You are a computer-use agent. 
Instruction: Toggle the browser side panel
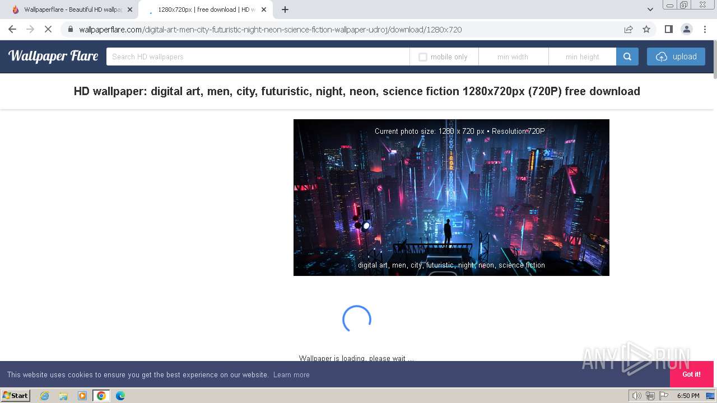(669, 29)
